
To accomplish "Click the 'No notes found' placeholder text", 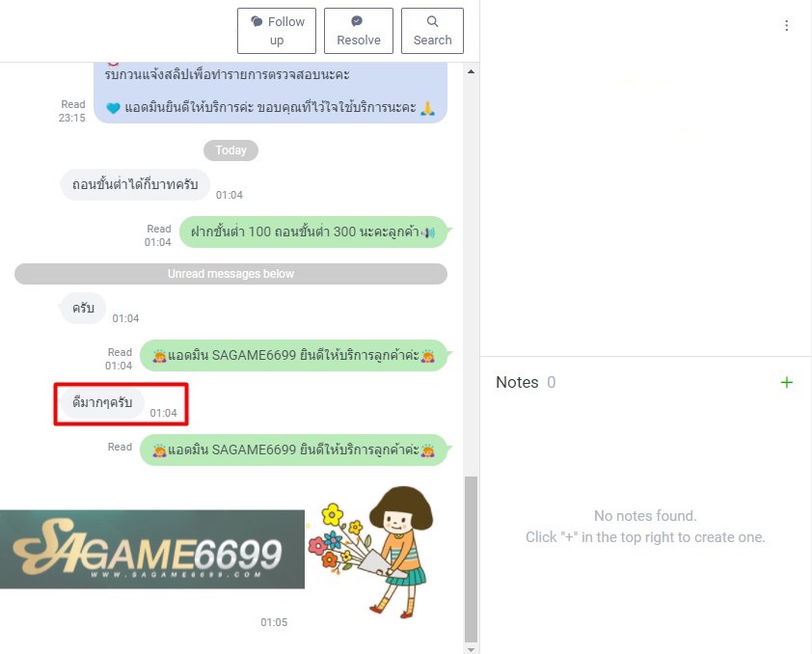I will click(645, 516).
